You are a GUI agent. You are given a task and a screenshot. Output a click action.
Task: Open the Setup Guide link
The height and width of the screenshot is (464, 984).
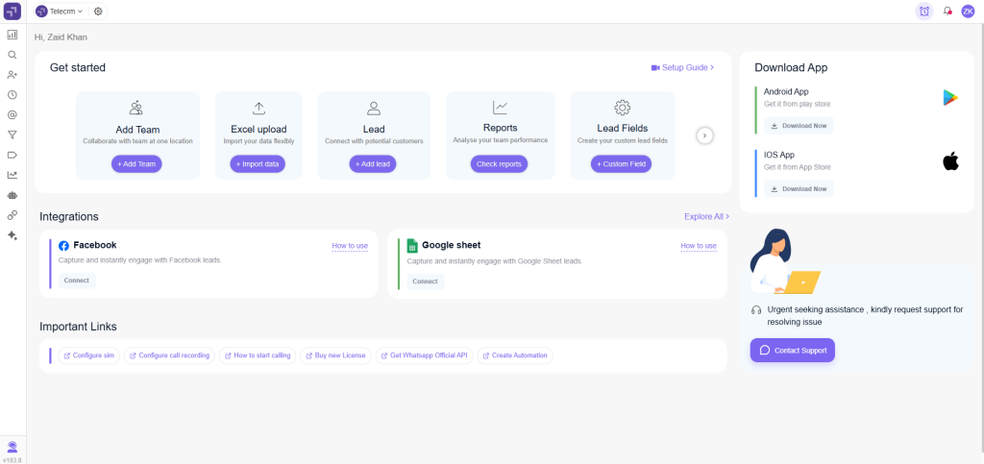tap(682, 67)
